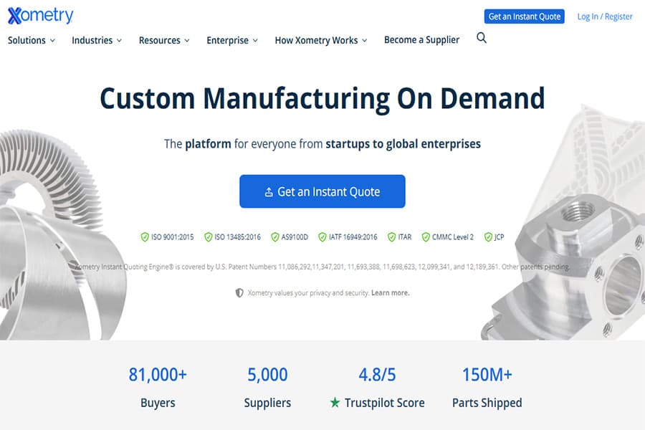Select the ISO 13485:2016 certification checkmark icon
Screen dimensions: 645x430
coord(207,236)
